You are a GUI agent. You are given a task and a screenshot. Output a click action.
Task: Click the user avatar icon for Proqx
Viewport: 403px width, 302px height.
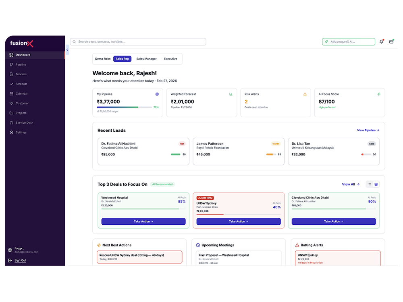pyautogui.click(x=10, y=250)
